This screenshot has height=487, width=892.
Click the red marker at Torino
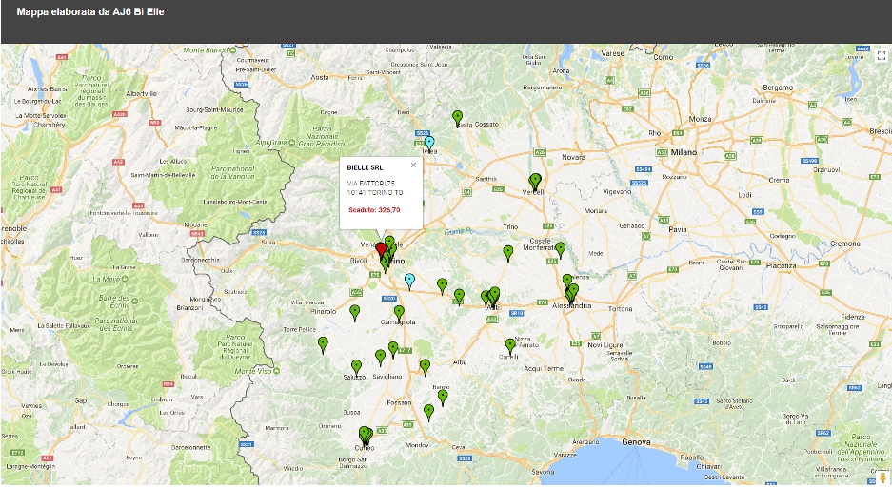[x=381, y=250]
